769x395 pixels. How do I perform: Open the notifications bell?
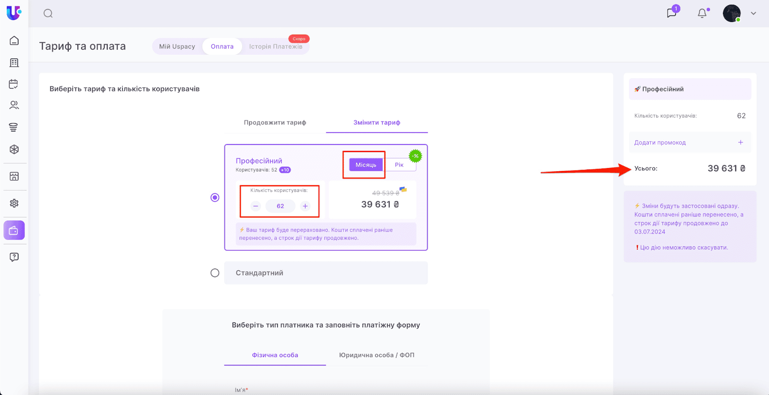click(x=702, y=13)
